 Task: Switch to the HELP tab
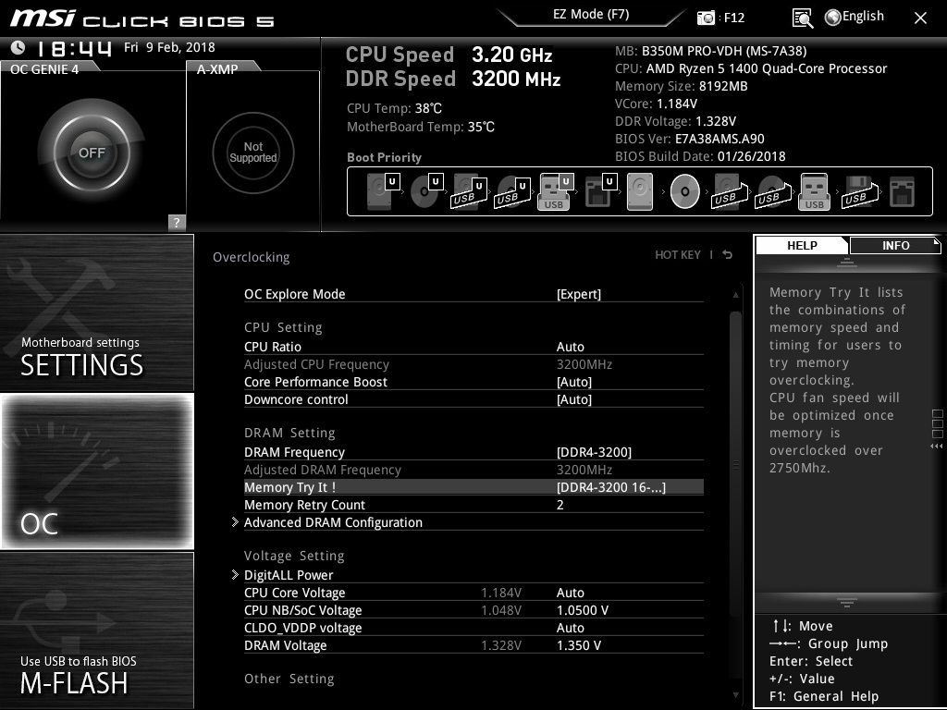pos(802,245)
